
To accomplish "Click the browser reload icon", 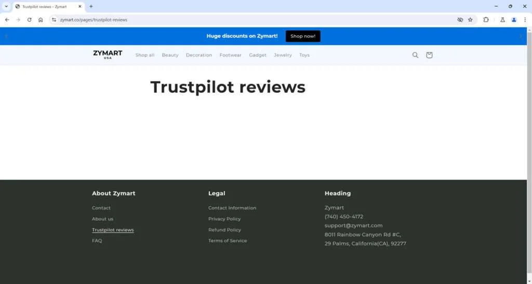I will 30,20.
